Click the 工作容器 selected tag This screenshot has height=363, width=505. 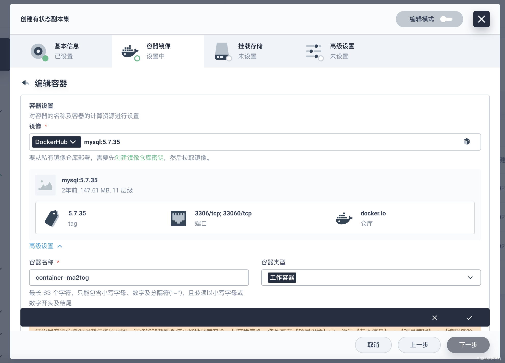pyautogui.click(x=282, y=278)
